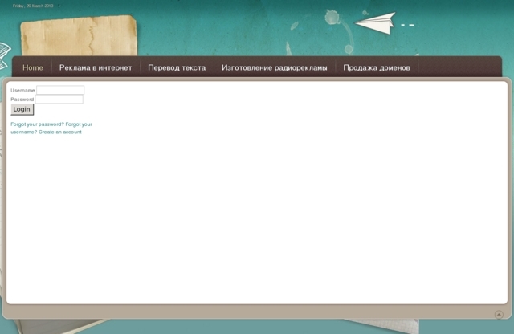Click the white paper airplane graphic
Screen dimensions: 514x334
tap(376, 23)
